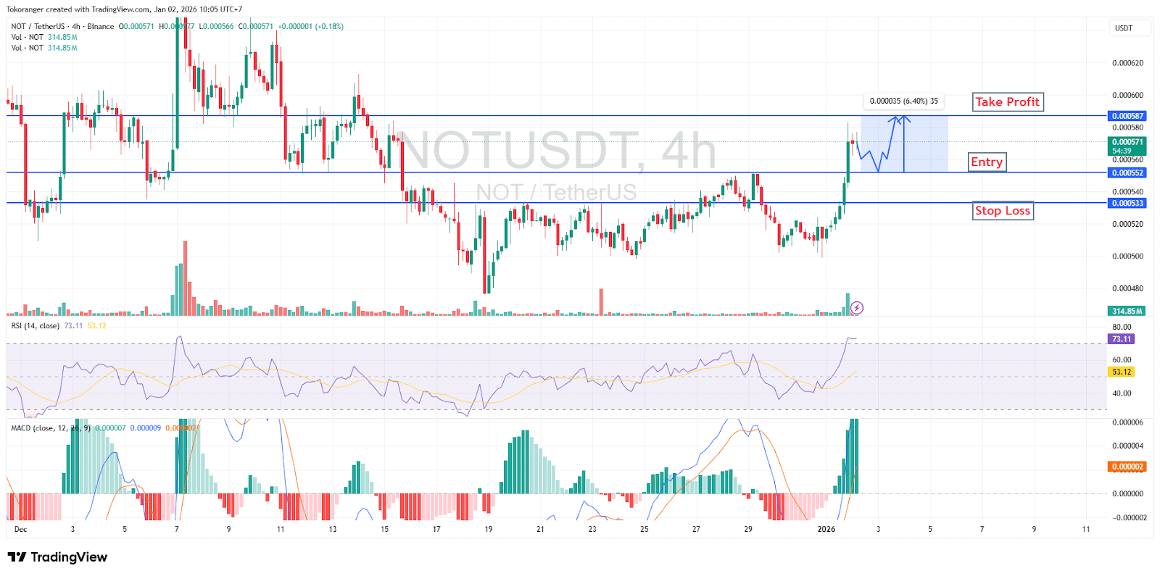This screenshot has height=576, width=1160.
Task: Click the blue upward arrow tip at Take Profit
Action: point(903,119)
